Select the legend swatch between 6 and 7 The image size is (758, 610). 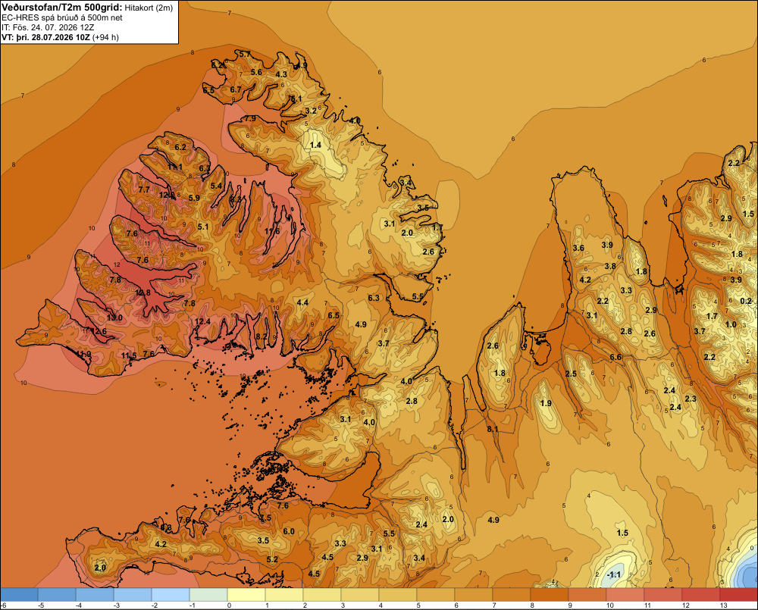pyautogui.click(x=474, y=595)
